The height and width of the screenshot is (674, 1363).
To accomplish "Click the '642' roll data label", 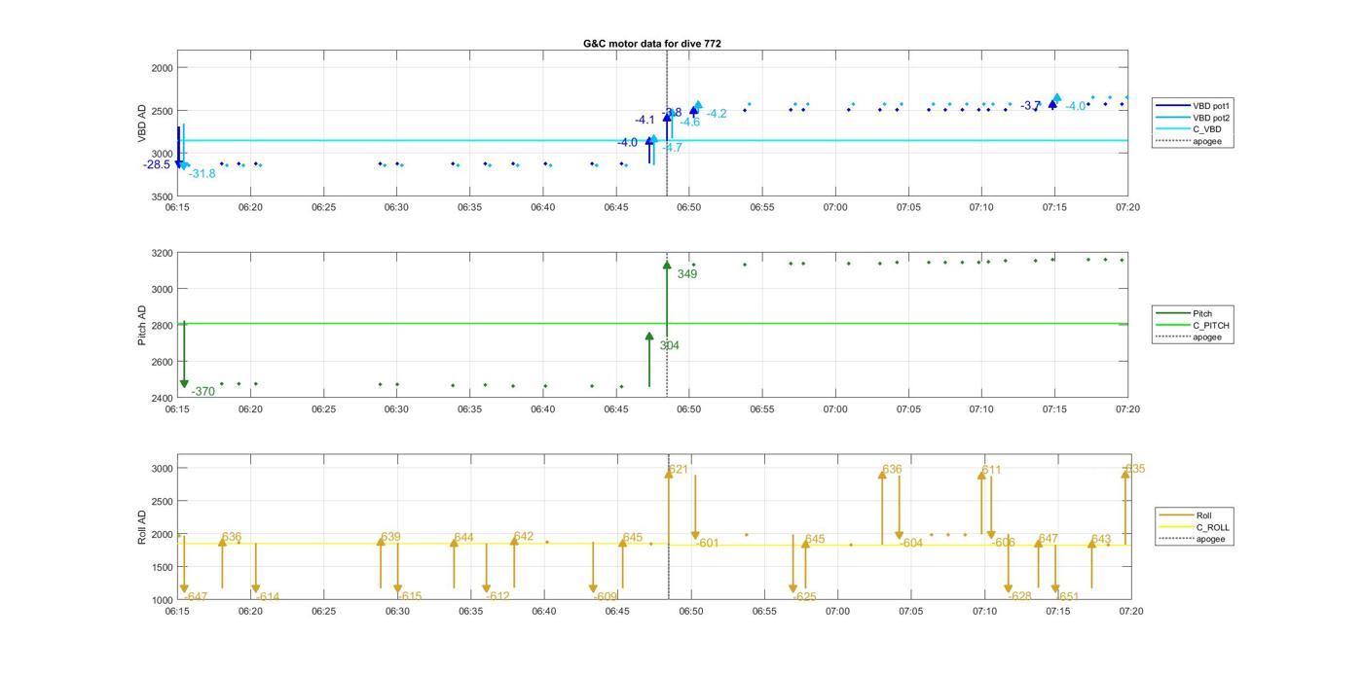I will [x=523, y=536].
